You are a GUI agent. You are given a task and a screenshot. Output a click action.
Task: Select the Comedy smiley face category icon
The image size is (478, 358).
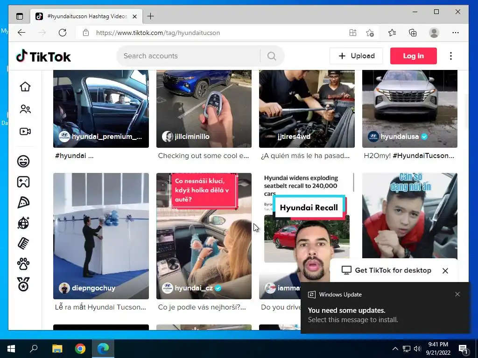pos(23,161)
